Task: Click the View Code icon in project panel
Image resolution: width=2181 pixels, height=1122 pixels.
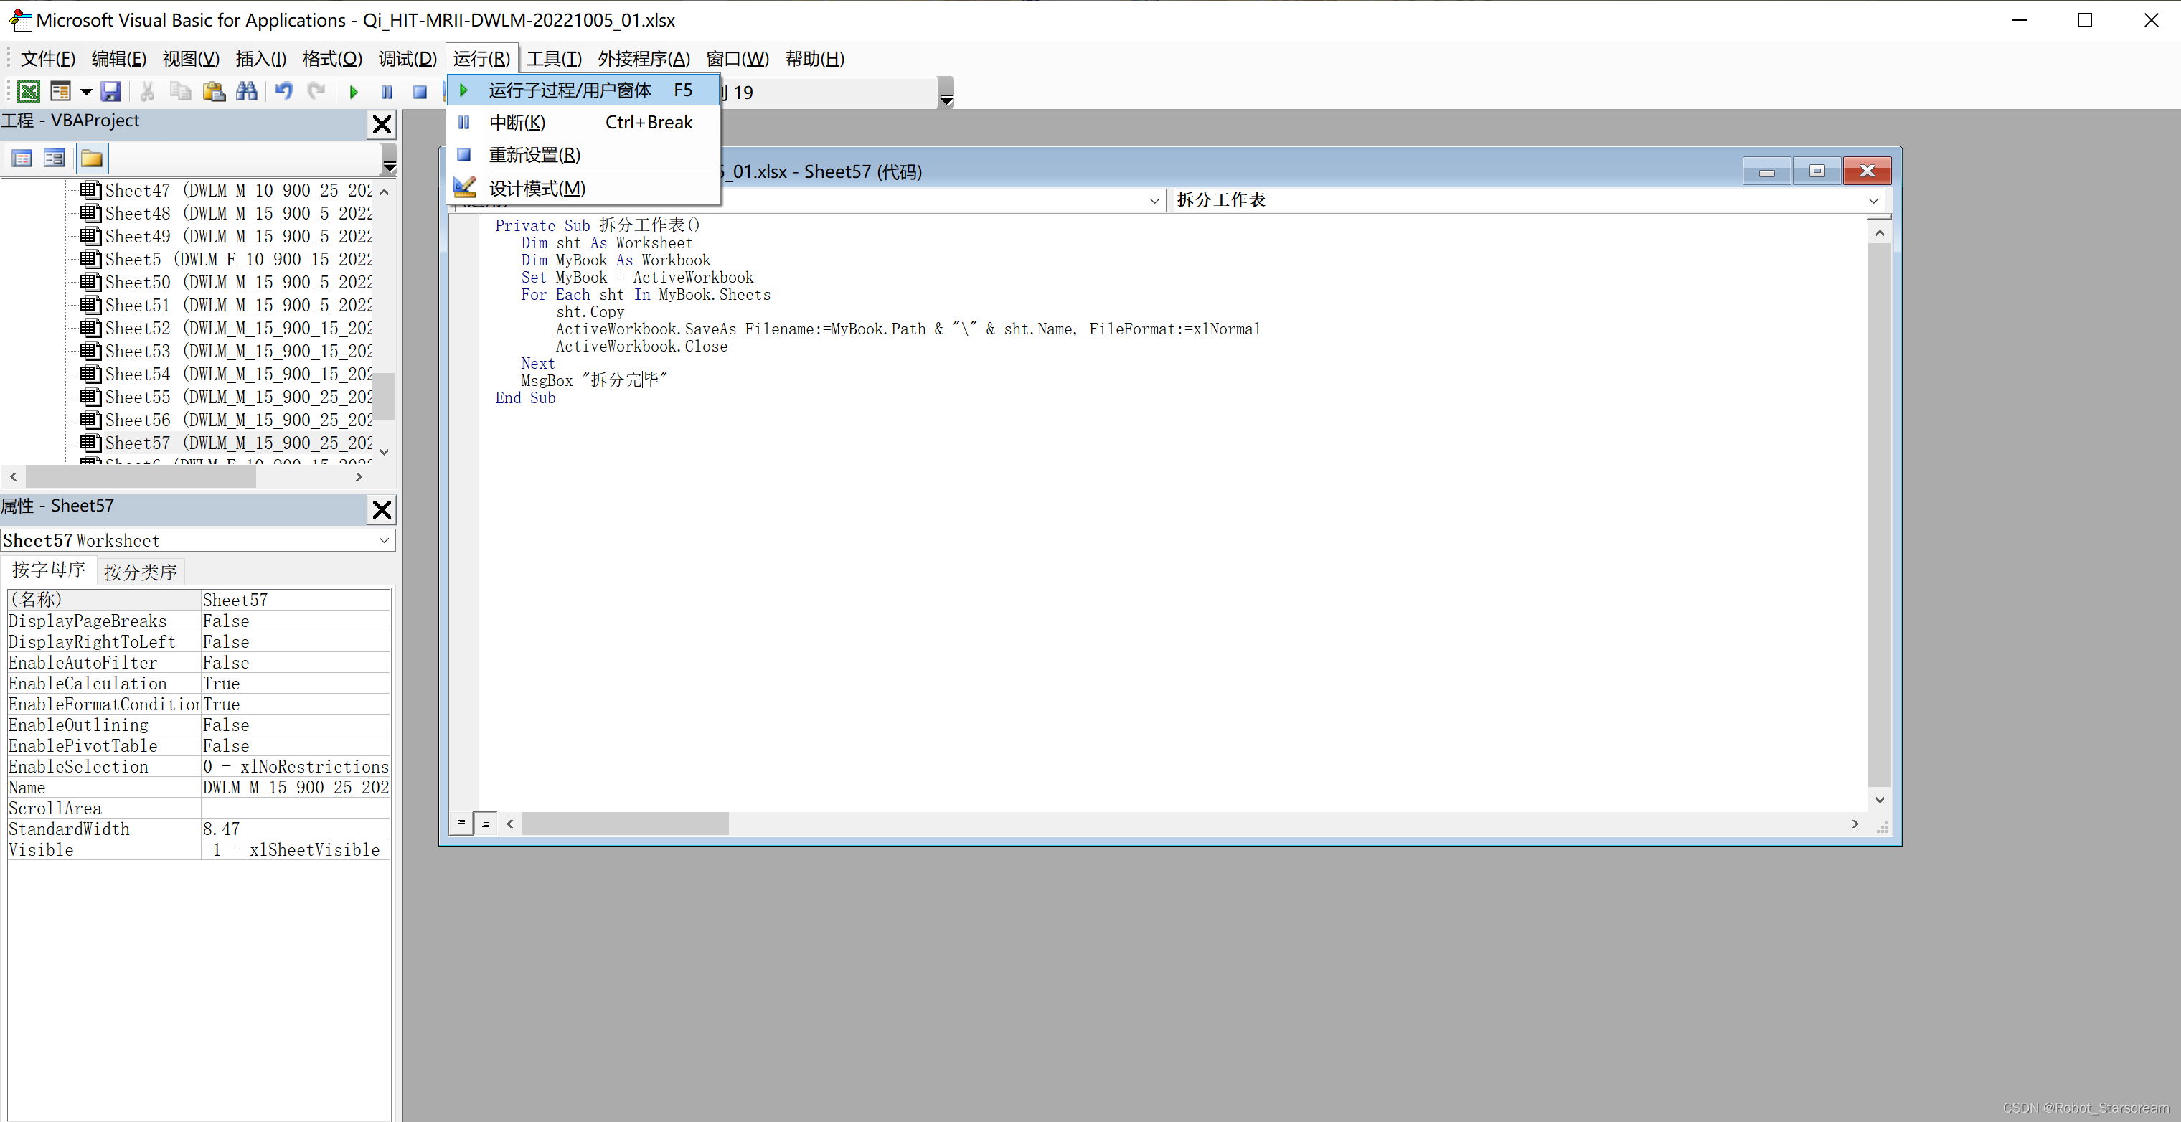Action: [x=22, y=159]
